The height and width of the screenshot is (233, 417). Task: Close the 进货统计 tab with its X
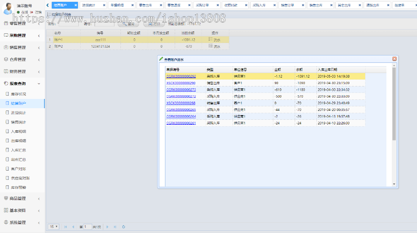point(104,5)
